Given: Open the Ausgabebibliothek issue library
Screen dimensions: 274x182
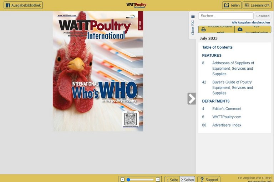Looking at the screenshot, I should coord(23,5).
